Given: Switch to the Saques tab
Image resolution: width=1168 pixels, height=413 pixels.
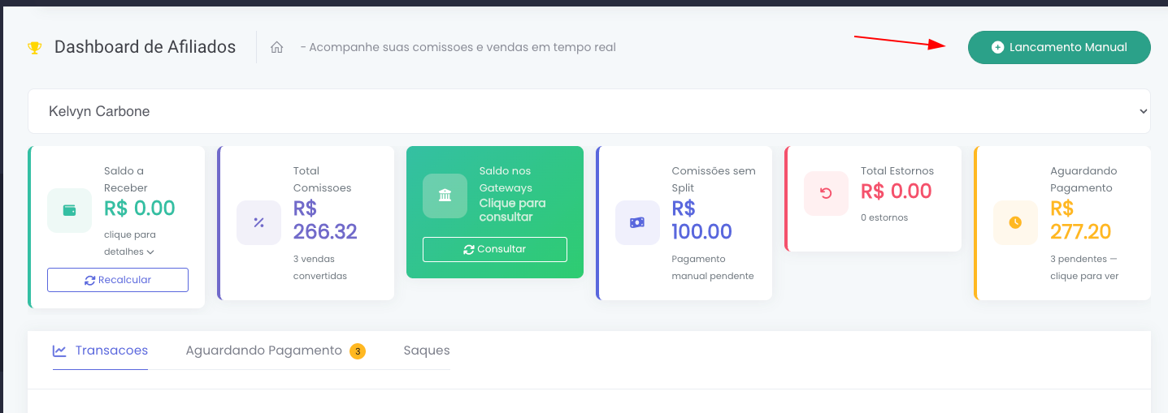Looking at the screenshot, I should coord(427,351).
